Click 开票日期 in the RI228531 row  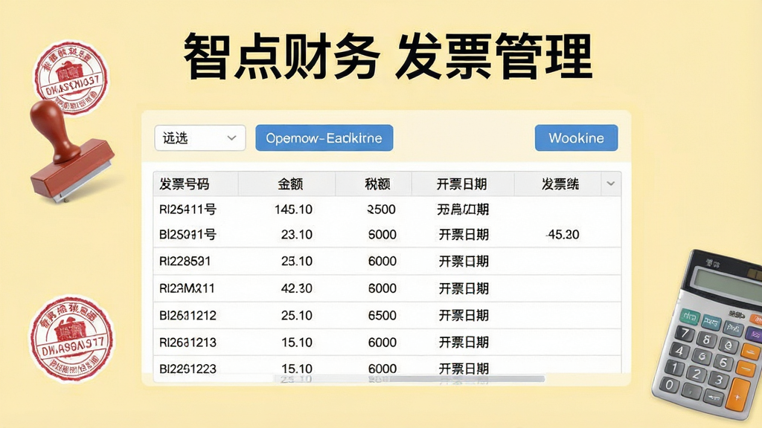coord(464,262)
